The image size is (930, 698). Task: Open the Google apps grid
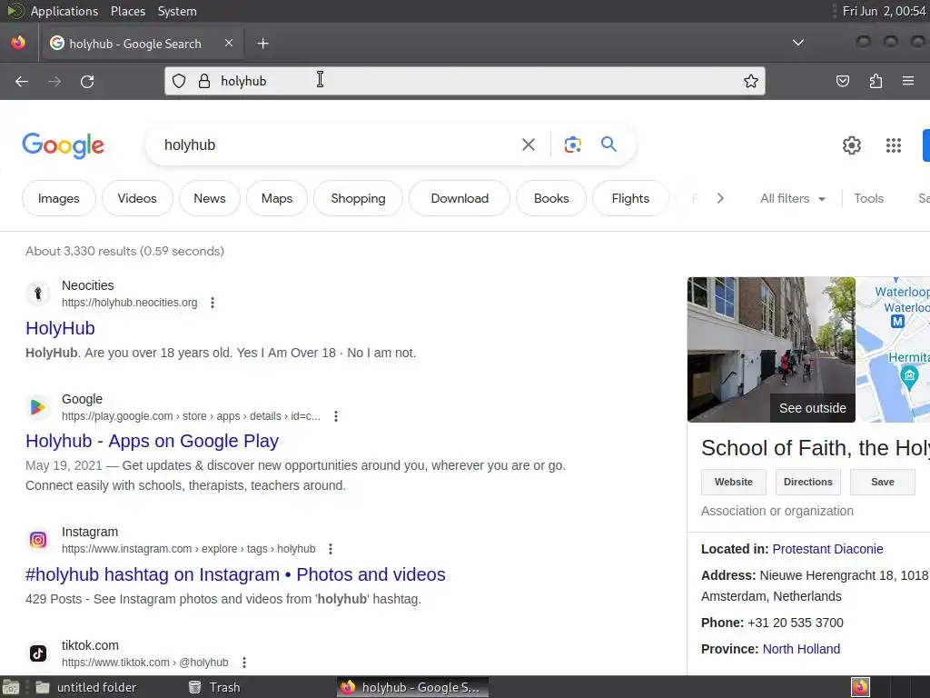894,145
